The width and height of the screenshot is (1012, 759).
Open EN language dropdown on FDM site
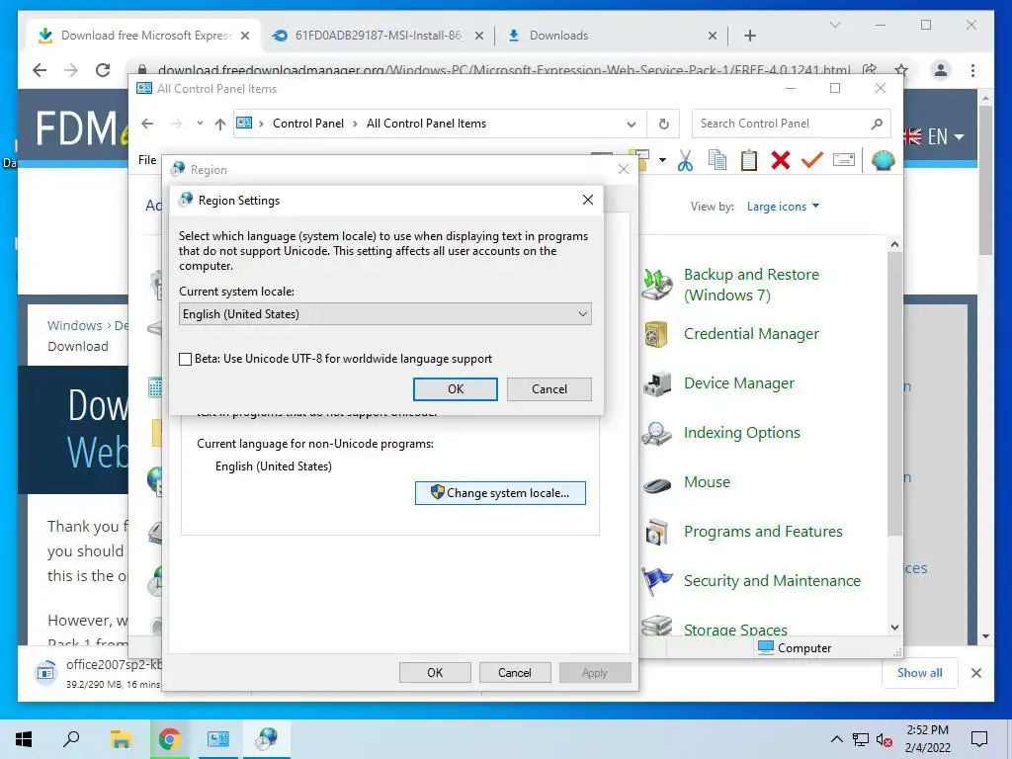tap(946, 136)
